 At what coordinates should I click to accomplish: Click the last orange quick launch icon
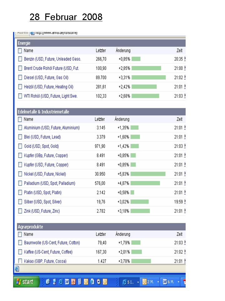(105, 282)
